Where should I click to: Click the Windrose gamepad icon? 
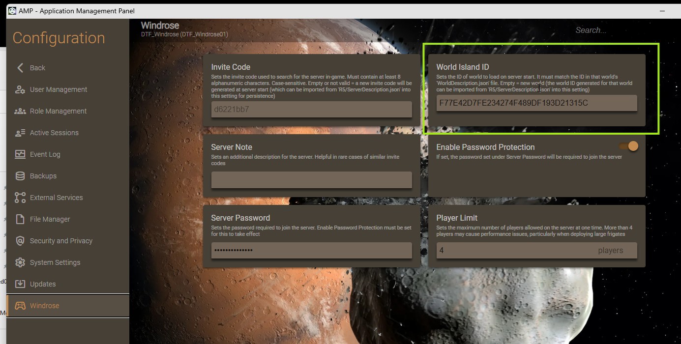(x=20, y=306)
